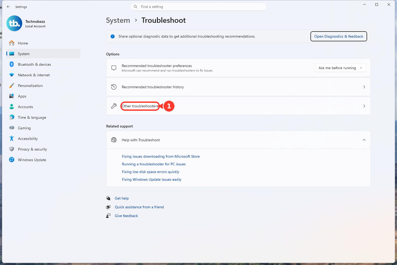
Task: Click the Help with Troubleshoot globe icon
Action: (114, 140)
